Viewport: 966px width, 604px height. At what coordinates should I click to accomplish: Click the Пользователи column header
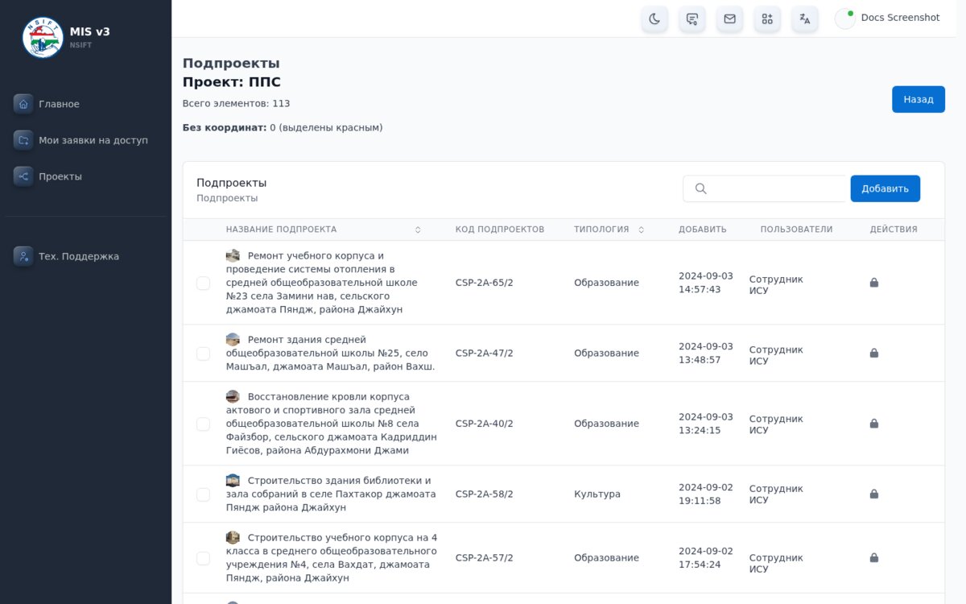click(796, 230)
